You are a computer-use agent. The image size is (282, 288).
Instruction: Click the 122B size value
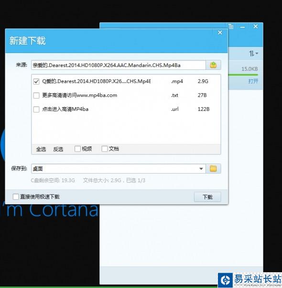click(x=204, y=109)
